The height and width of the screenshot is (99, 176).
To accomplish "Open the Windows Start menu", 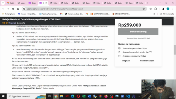I will point(3,96).
